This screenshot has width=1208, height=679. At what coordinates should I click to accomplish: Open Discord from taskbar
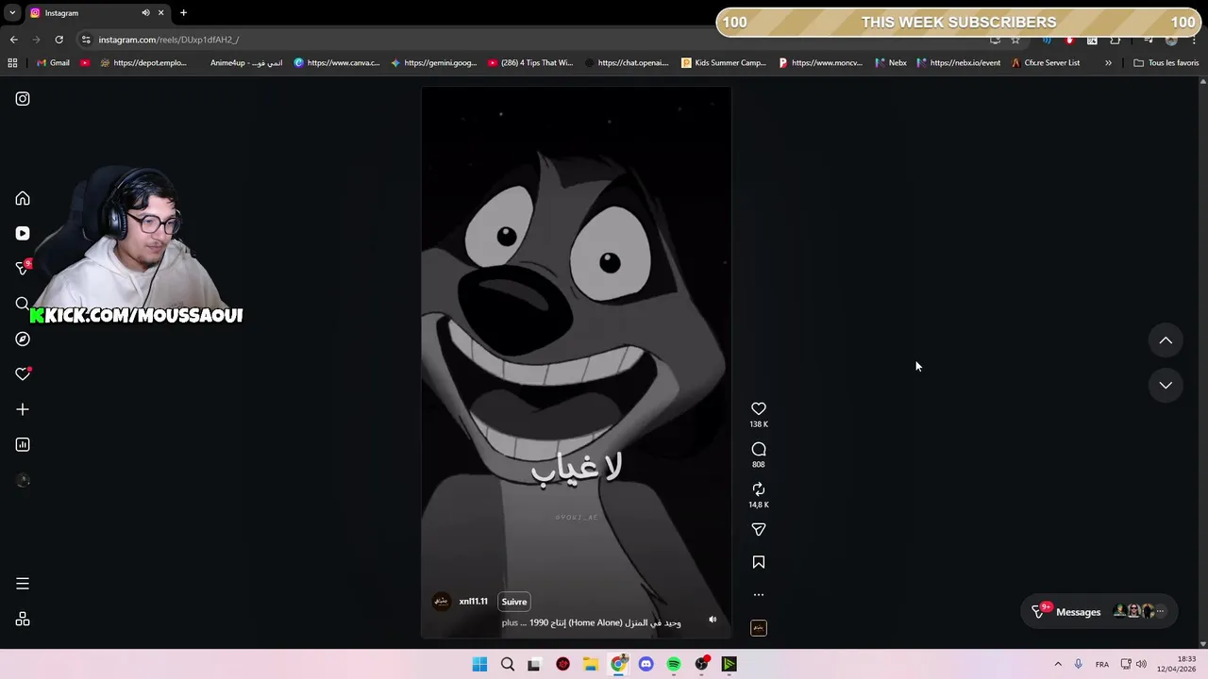click(x=646, y=665)
